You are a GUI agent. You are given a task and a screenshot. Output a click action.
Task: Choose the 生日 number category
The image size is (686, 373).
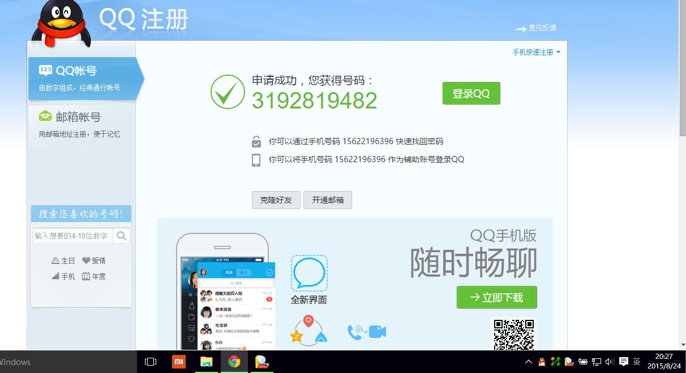pos(63,261)
